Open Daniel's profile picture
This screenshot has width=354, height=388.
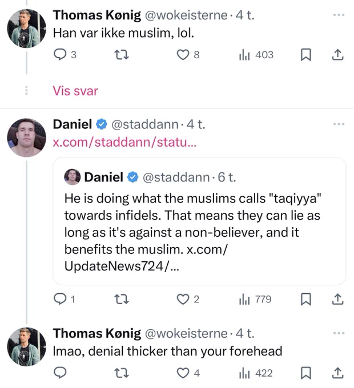click(26, 138)
